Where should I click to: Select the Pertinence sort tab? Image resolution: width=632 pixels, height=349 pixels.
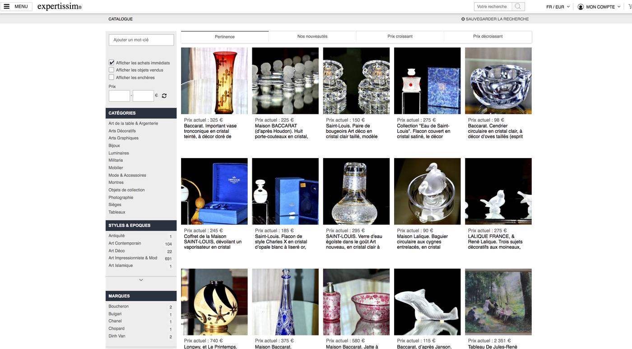click(x=225, y=37)
